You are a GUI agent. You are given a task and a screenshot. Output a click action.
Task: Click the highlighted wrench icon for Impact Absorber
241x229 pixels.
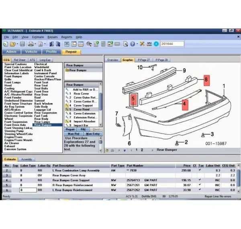pyautogui.click(x=67, y=121)
